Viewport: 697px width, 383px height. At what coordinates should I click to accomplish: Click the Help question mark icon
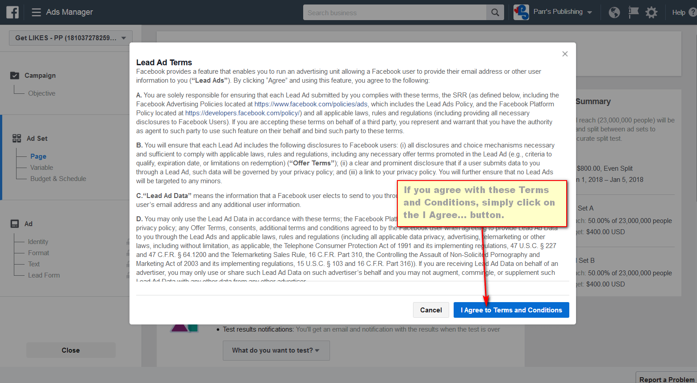pyautogui.click(x=693, y=12)
